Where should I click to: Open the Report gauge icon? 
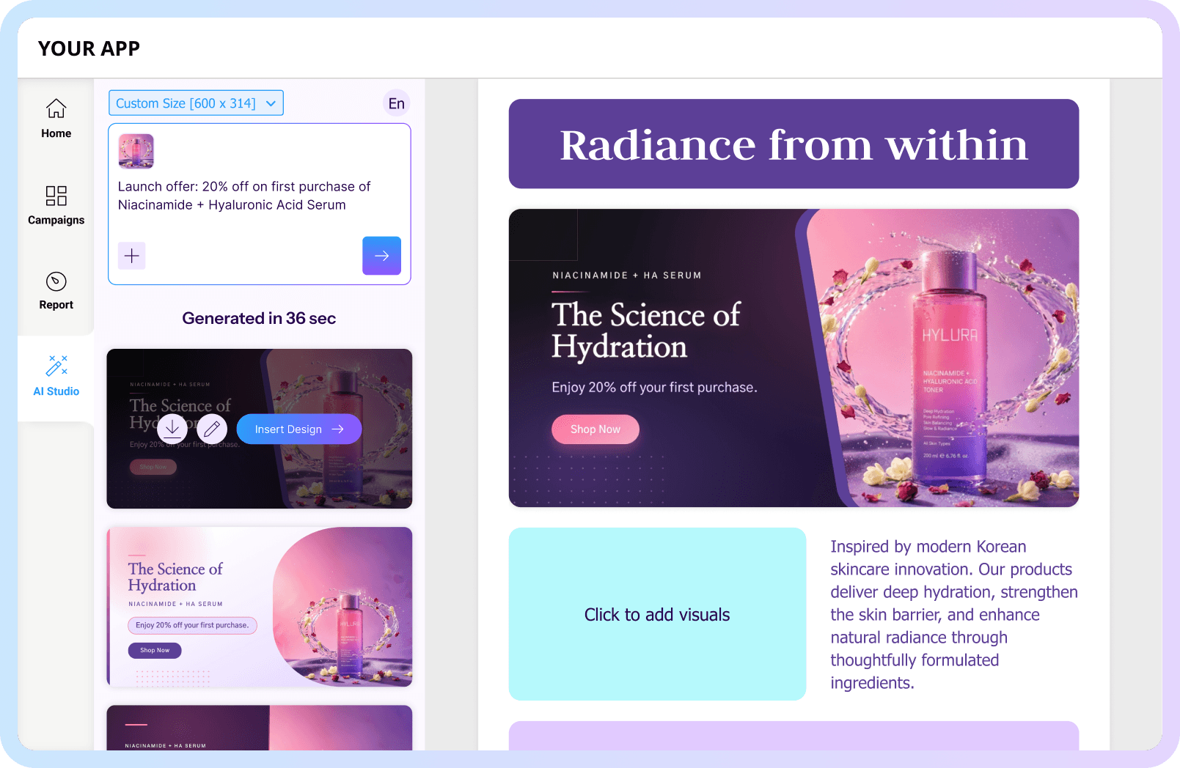coord(56,281)
